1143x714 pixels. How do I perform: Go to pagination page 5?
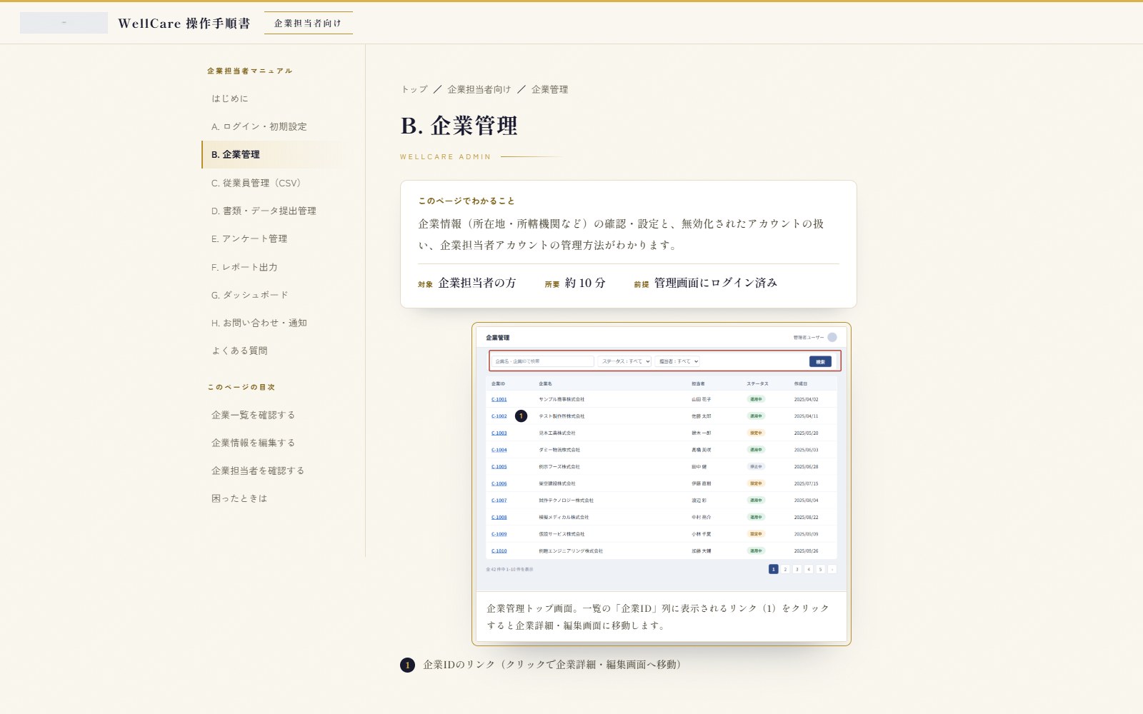click(821, 569)
